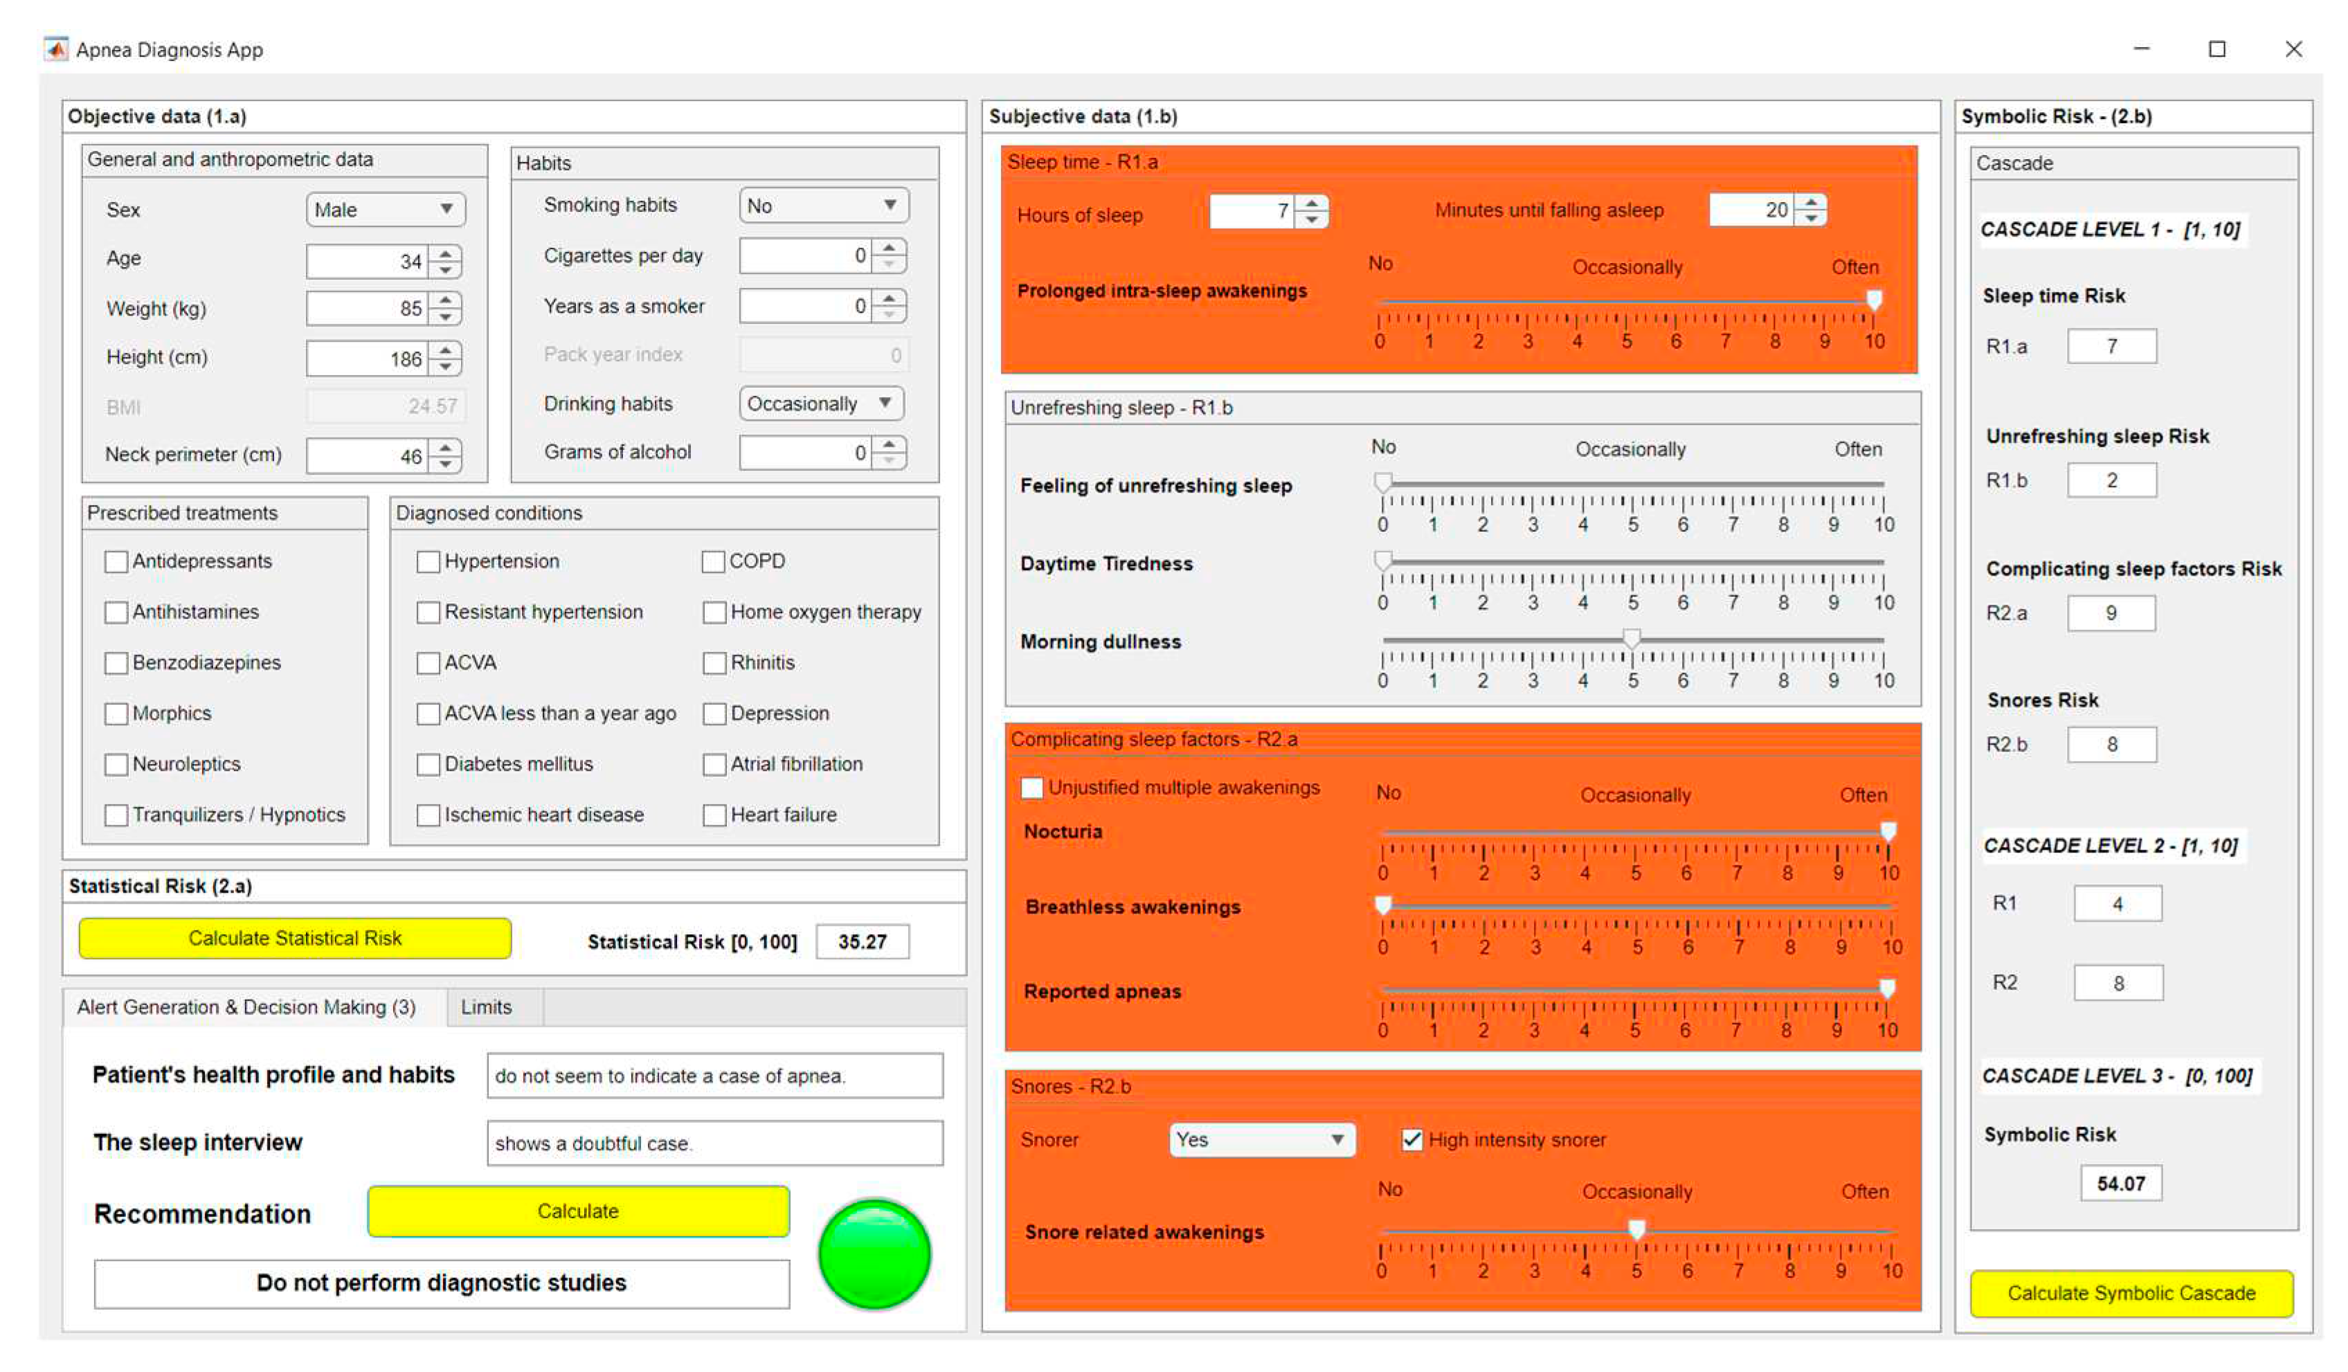This screenshot has height=1372, width=2348.
Task: Increase Cigarettes per day using up arrow
Action: 889,248
